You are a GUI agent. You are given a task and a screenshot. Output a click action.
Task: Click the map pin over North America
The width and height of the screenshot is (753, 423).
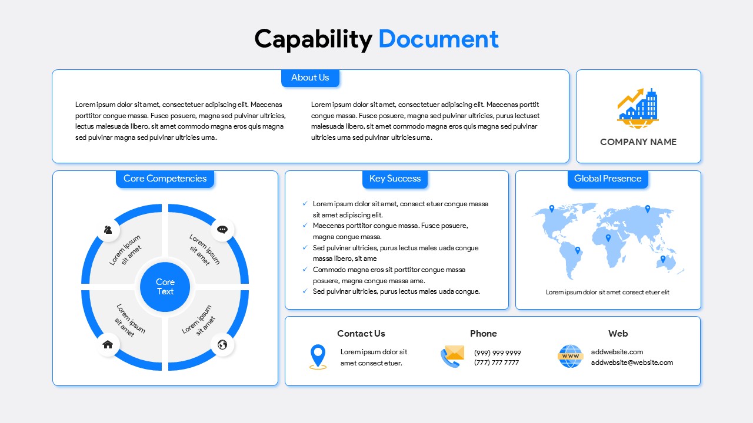tap(552, 209)
